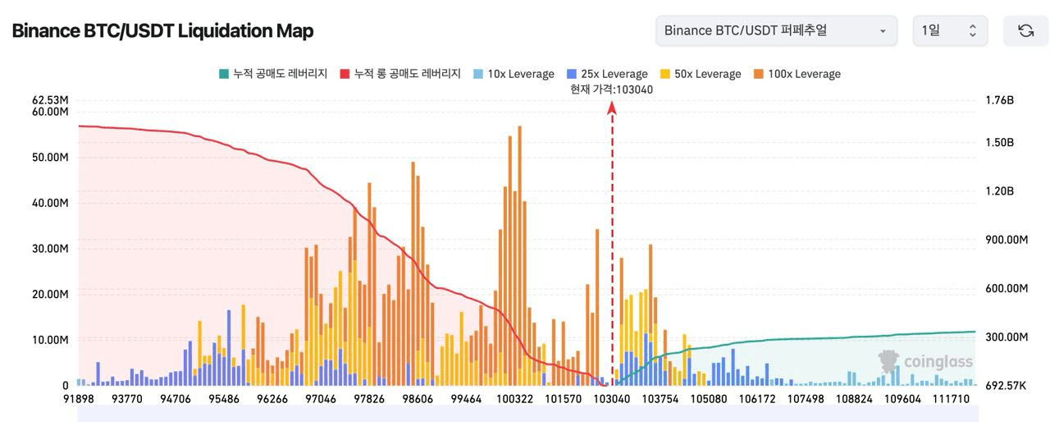Click the 101570 x-axis price label

pyautogui.click(x=564, y=398)
